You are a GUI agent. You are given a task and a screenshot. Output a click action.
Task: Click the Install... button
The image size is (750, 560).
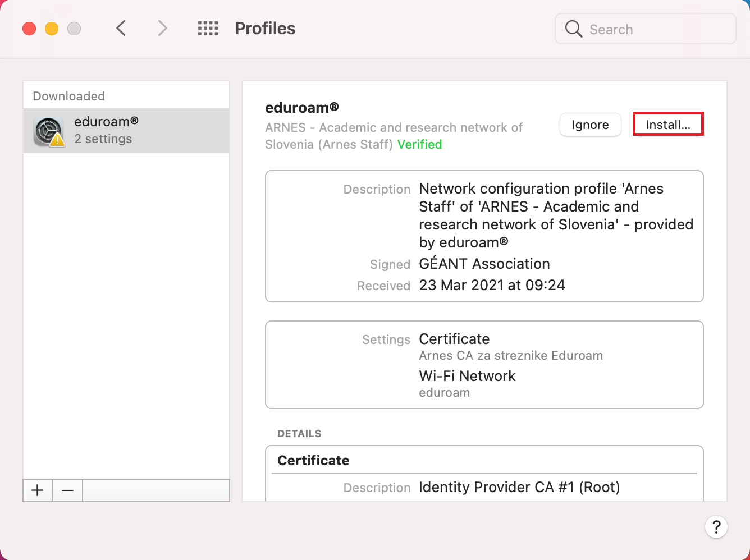click(668, 125)
